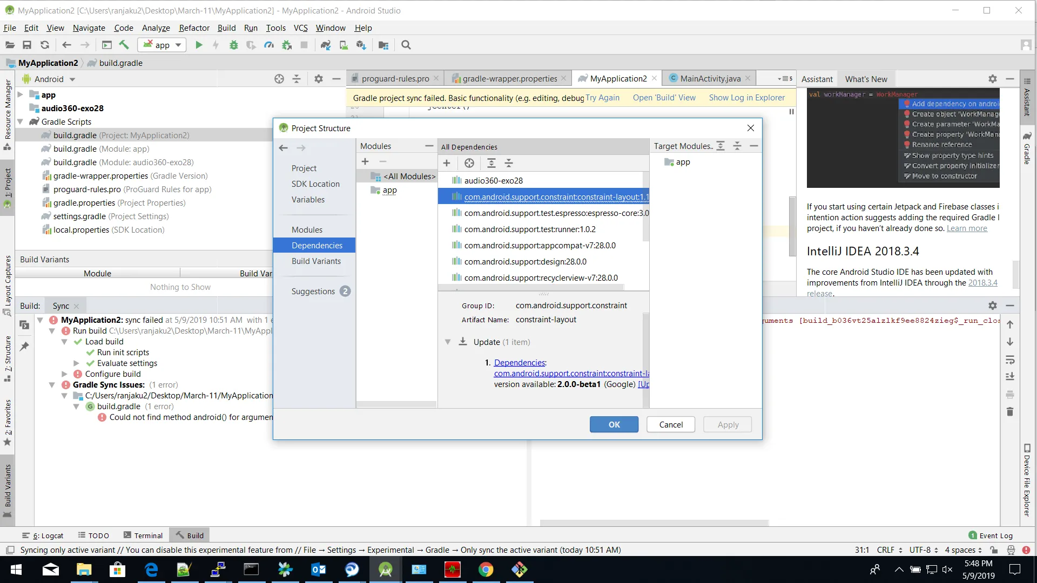This screenshot has height=583, width=1037.
Task: Click the Try Again sync link
Action: point(602,98)
